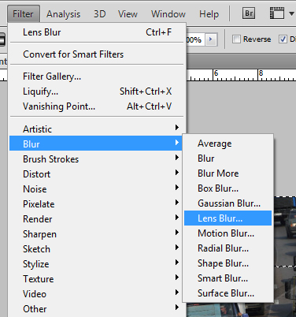Open the Help menu

[x=209, y=14]
